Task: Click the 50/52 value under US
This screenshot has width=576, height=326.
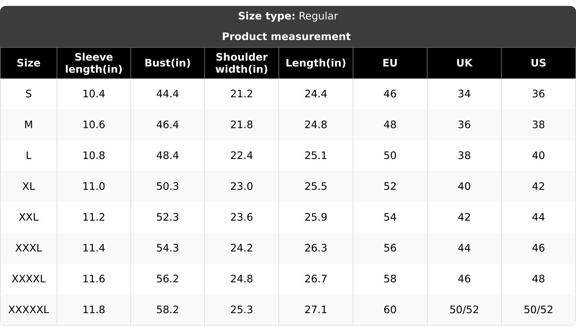Action: (539, 310)
